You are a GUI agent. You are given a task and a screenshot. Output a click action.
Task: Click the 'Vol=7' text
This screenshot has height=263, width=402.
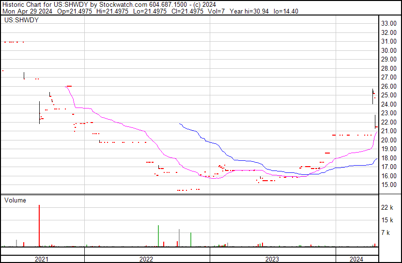(216, 11)
